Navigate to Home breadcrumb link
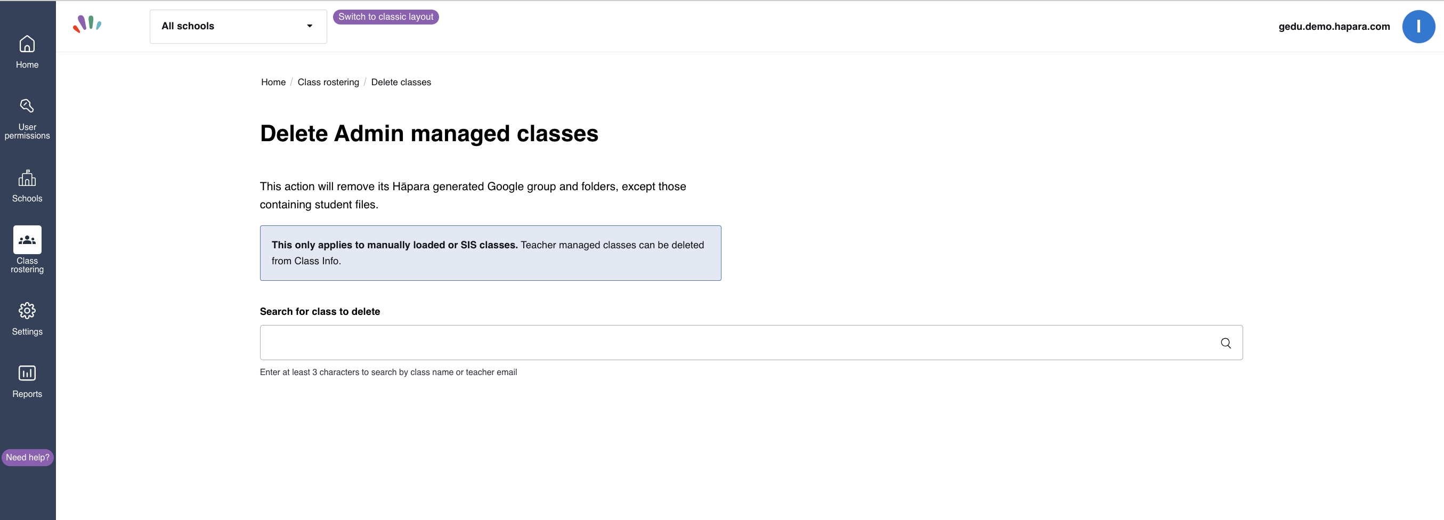 pos(273,83)
